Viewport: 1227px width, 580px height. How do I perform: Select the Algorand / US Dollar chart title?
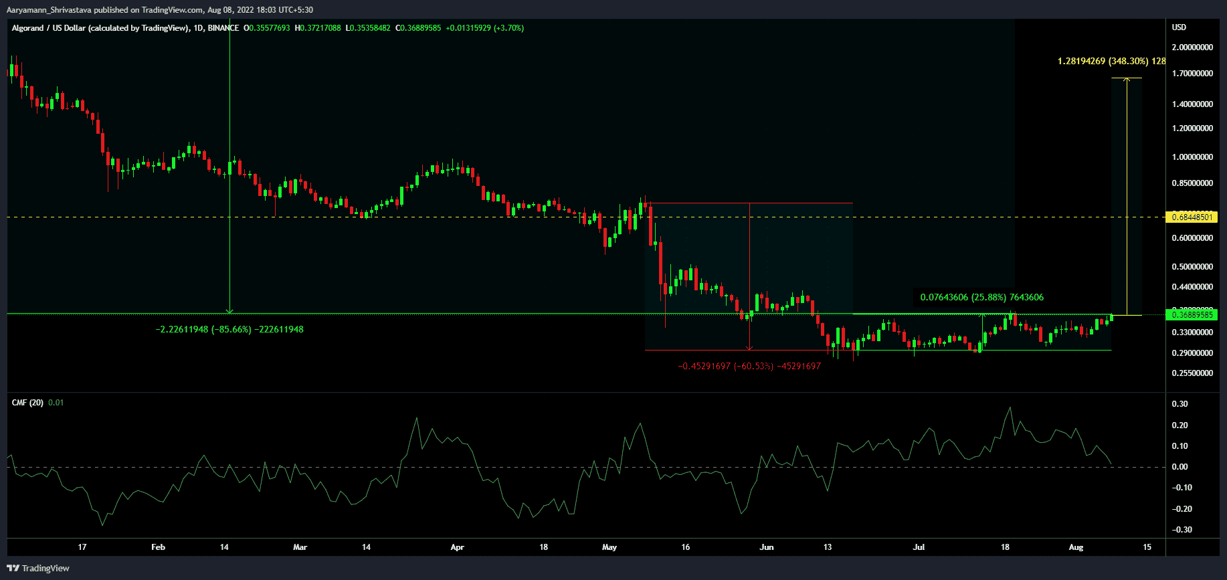point(125,28)
